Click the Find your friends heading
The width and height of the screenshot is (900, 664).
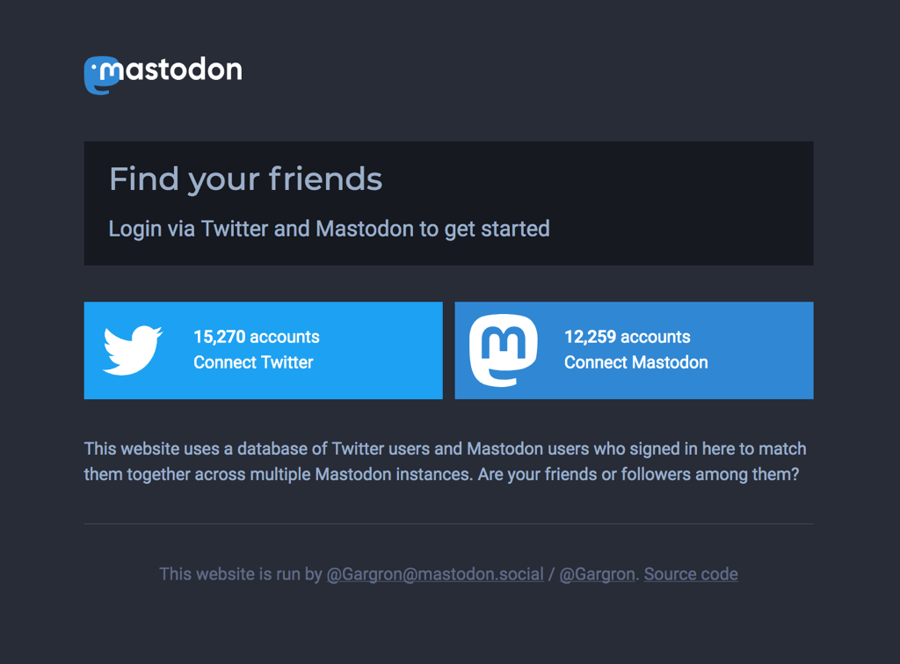(246, 179)
